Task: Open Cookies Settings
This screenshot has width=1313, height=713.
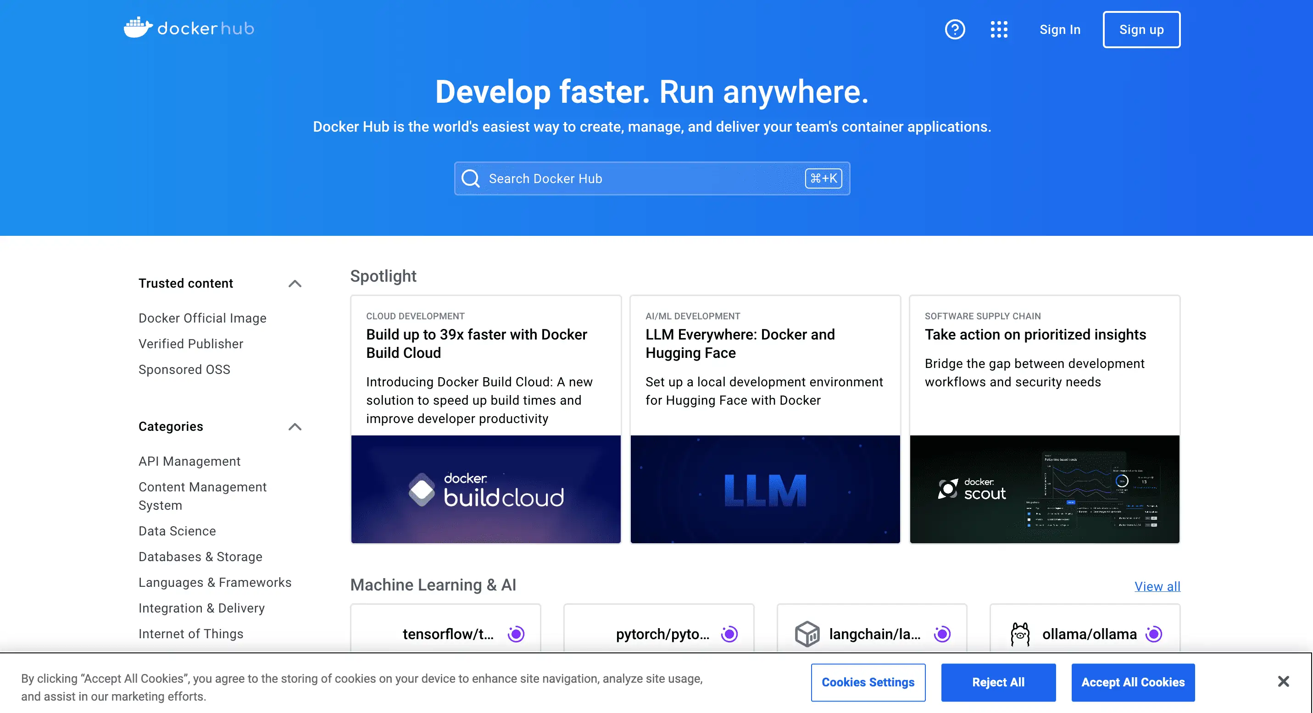Action: click(x=868, y=682)
